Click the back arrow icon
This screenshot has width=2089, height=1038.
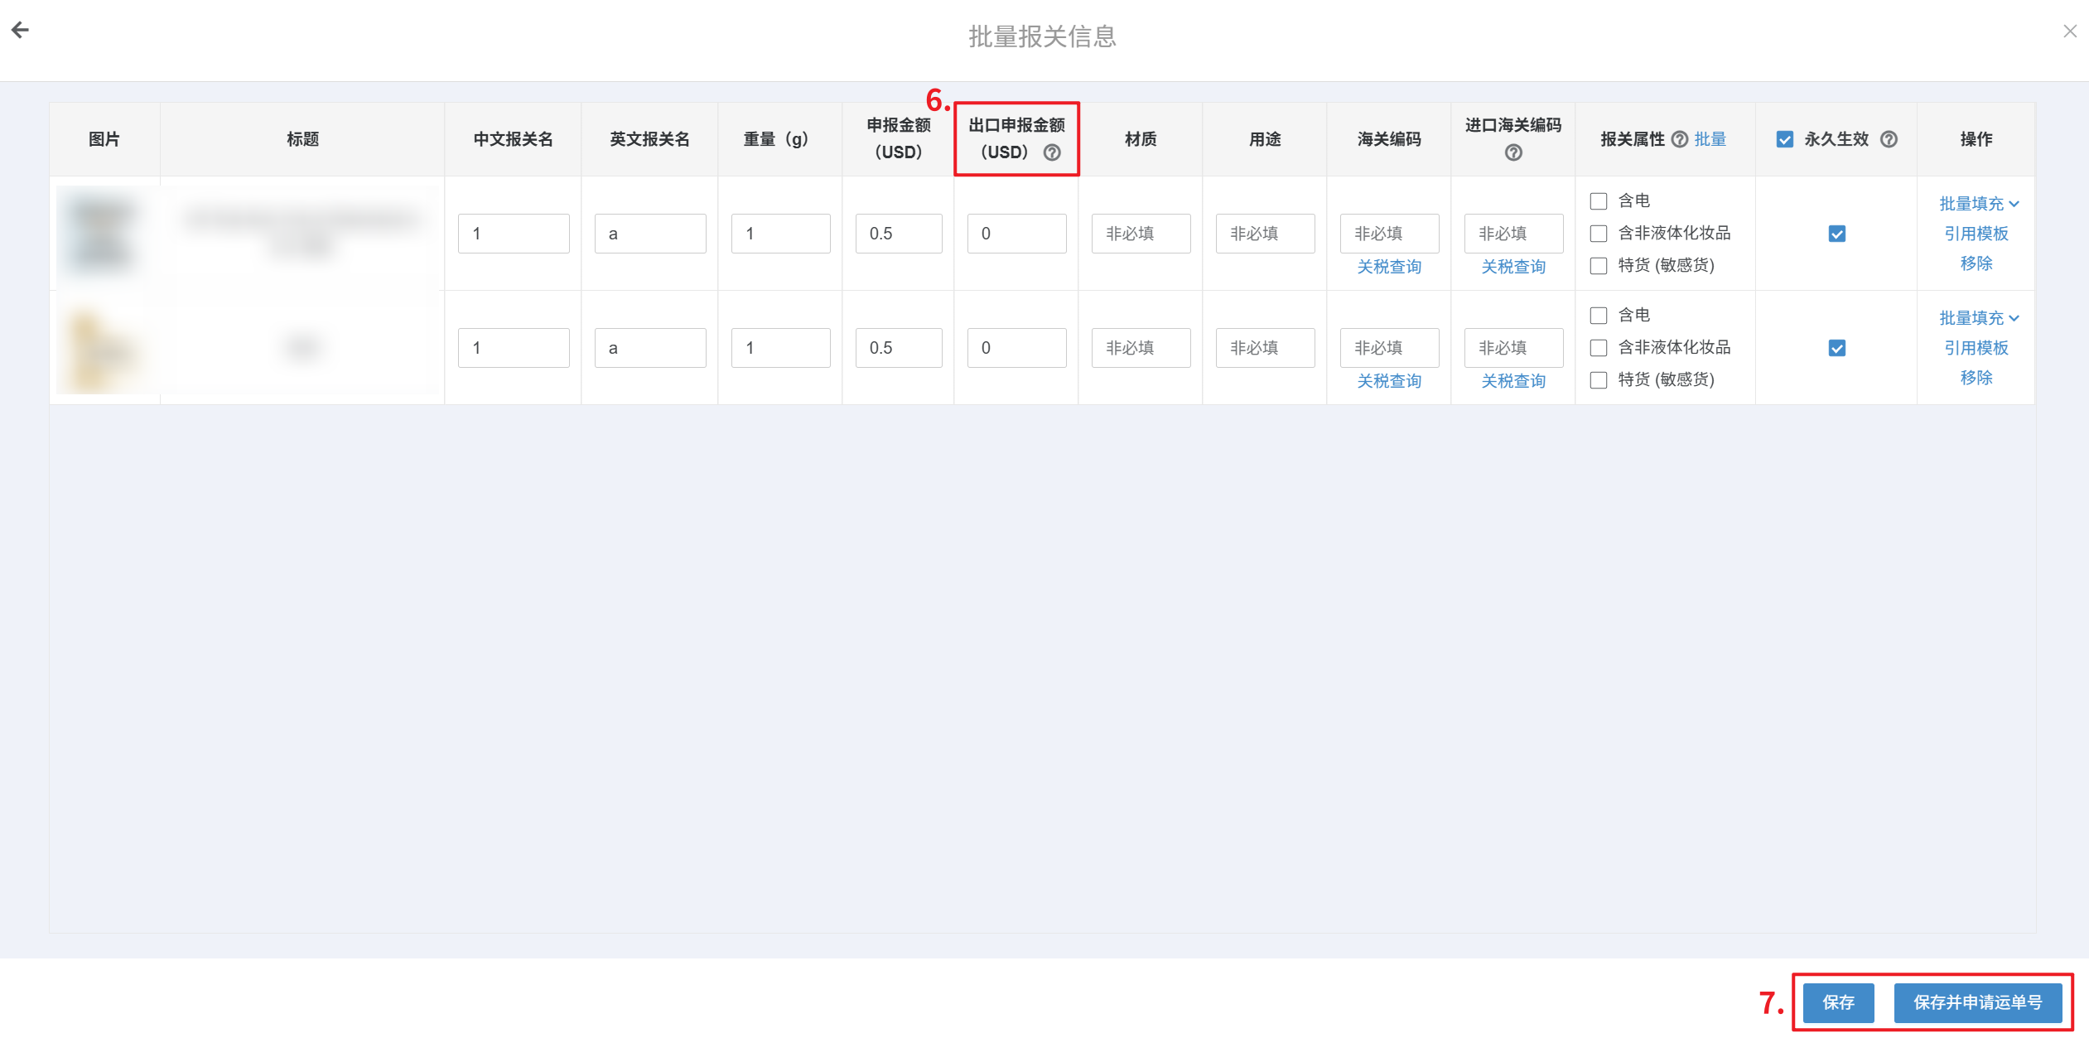[21, 31]
